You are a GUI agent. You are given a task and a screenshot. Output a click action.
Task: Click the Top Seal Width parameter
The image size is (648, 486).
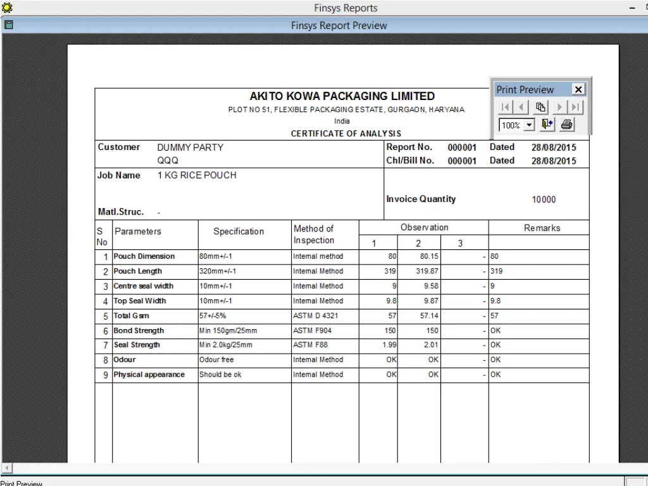click(x=140, y=301)
